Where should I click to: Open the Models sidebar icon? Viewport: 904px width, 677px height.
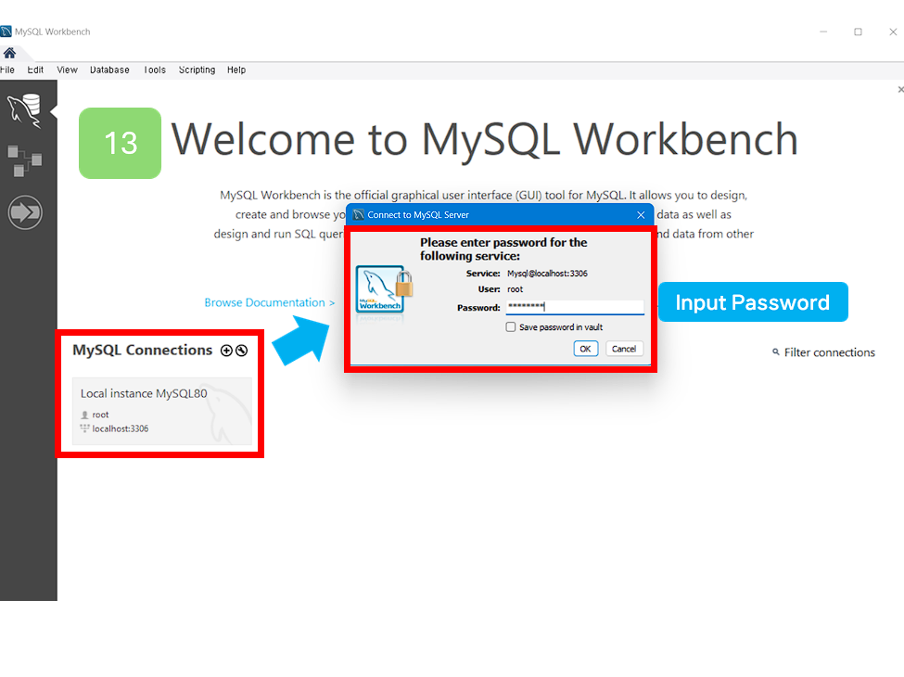[25, 160]
